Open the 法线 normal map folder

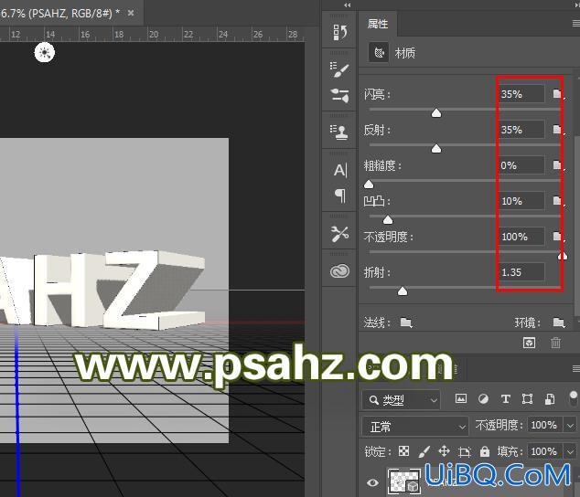point(406,323)
